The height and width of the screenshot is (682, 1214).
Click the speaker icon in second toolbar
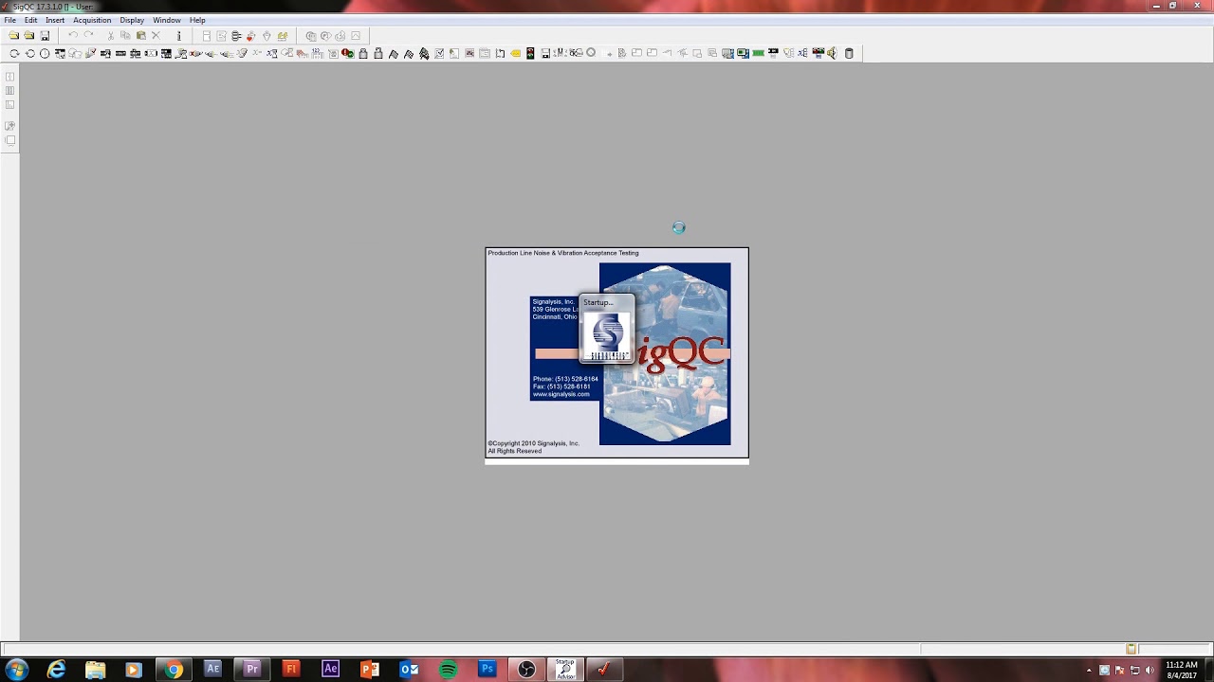tap(832, 53)
